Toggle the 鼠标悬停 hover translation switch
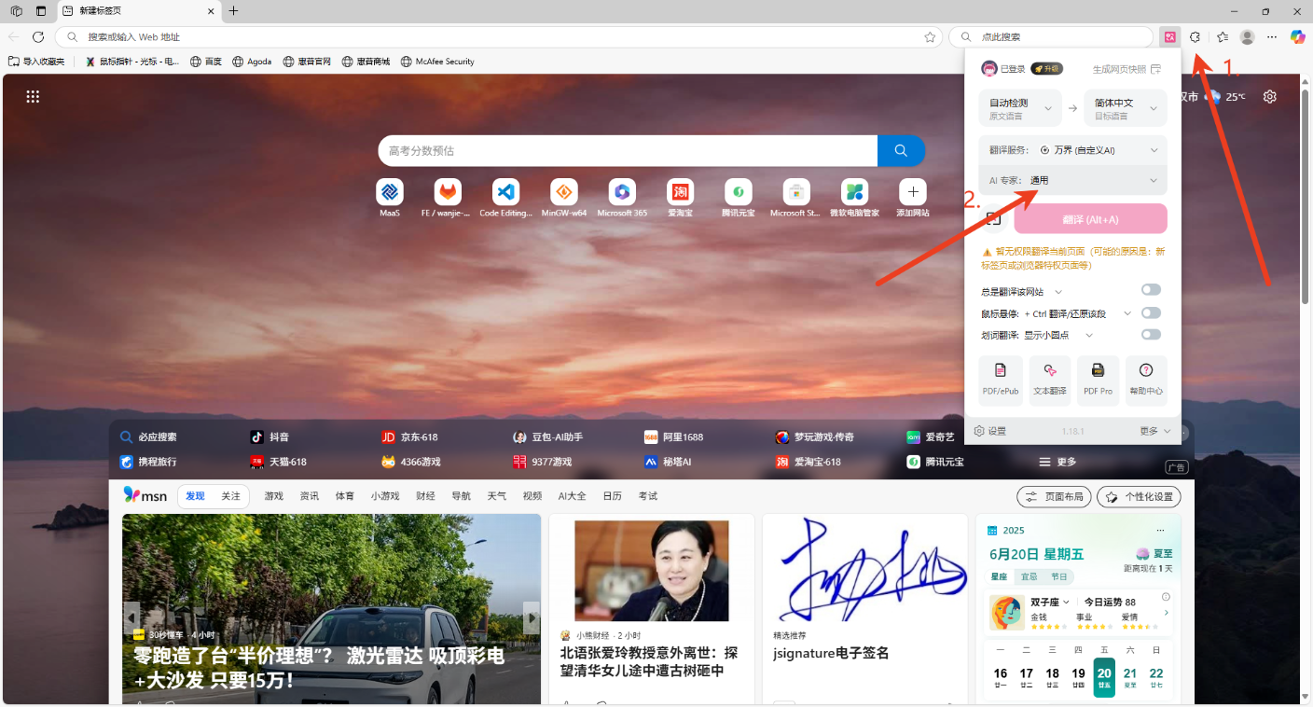 click(1151, 313)
